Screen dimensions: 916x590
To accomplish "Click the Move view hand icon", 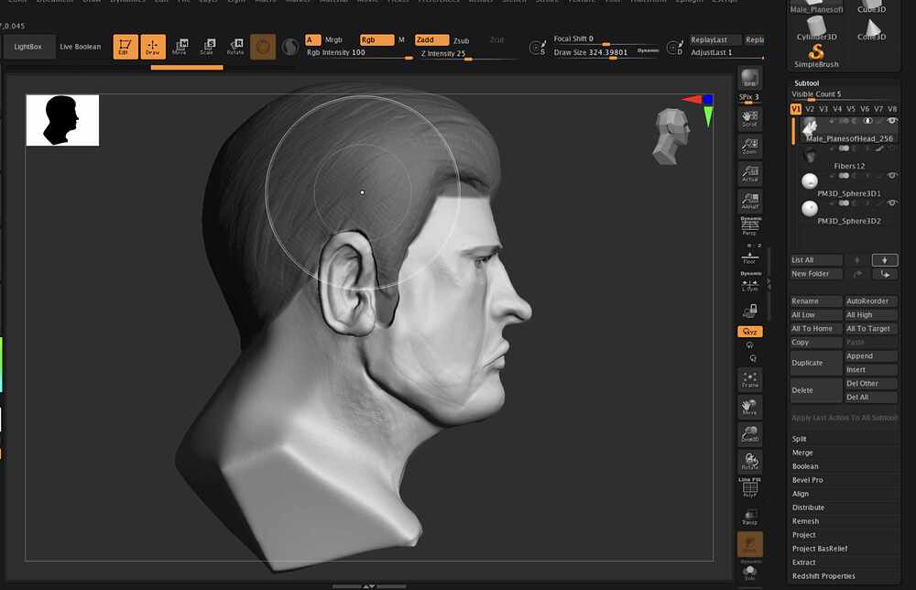I will [x=749, y=407].
